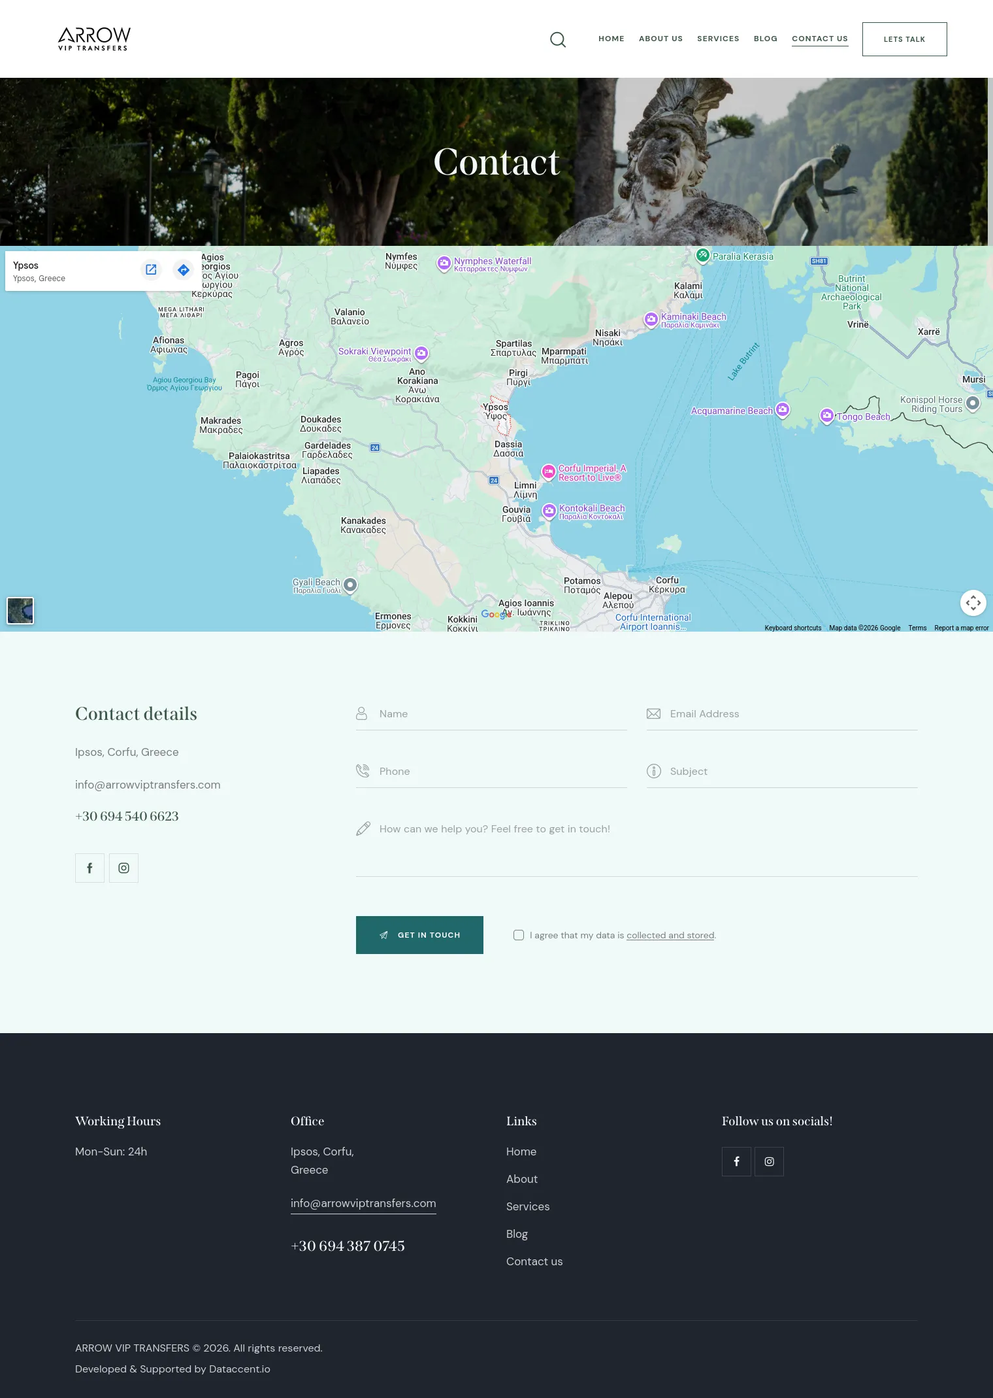Open Services in the top navigation
This screenshot has height=1398, width=993.
pyautogui.click(x=718, y=39)
